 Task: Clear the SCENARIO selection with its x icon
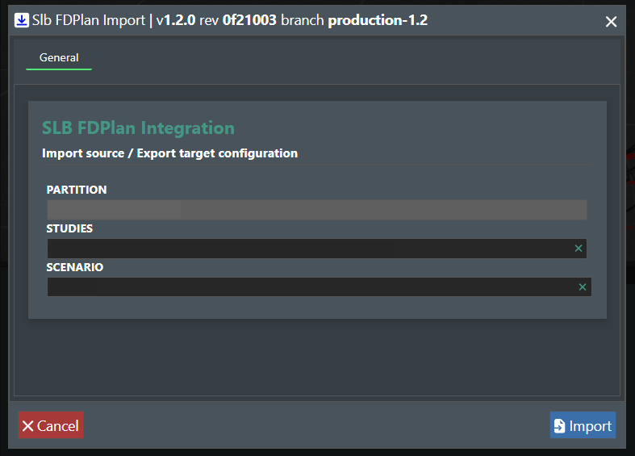(x=583, y=287)
